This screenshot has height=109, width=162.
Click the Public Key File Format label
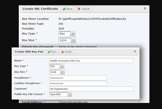tap(28, 94)
